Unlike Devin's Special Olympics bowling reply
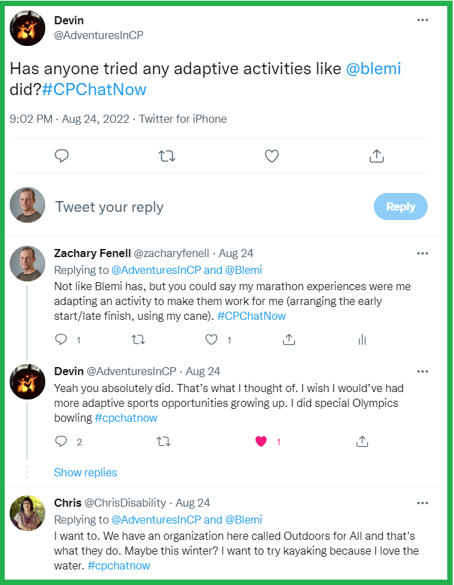The width and height of the screenshot is (454, 585). tap(261, 441)
